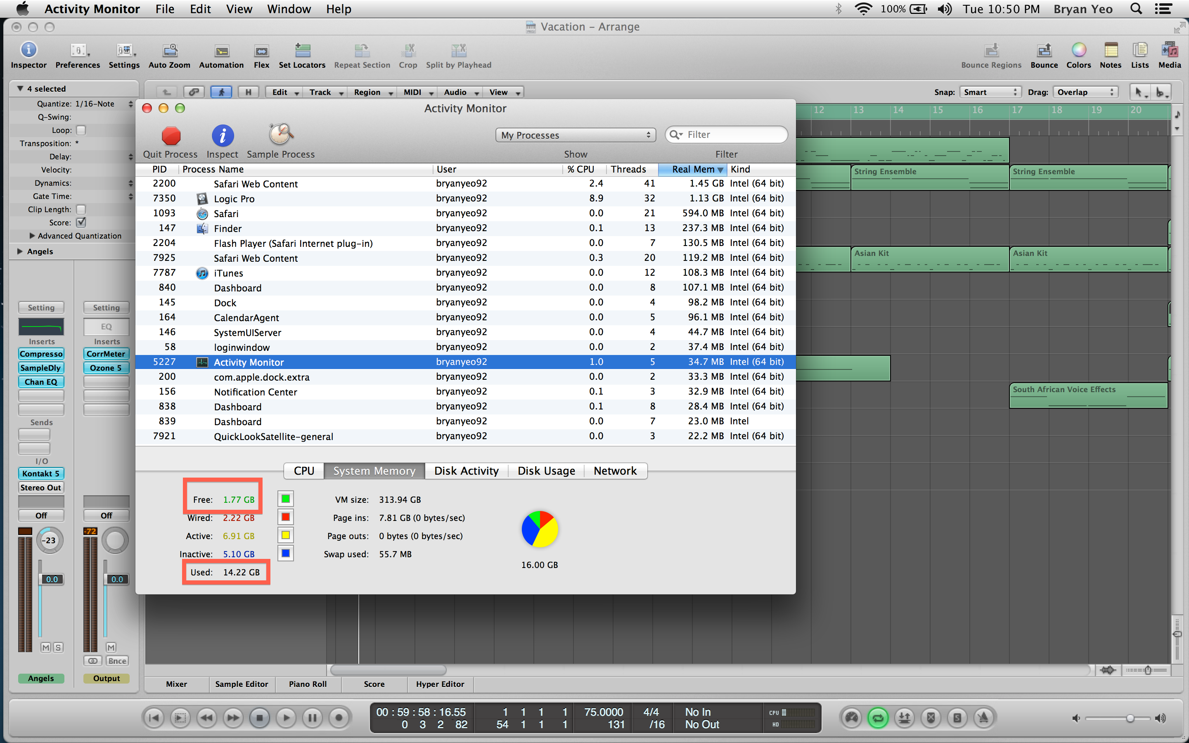Screen dimensions: 1189x743
Task: Open the Snap Smart dropdown
Action: point(990,92)
